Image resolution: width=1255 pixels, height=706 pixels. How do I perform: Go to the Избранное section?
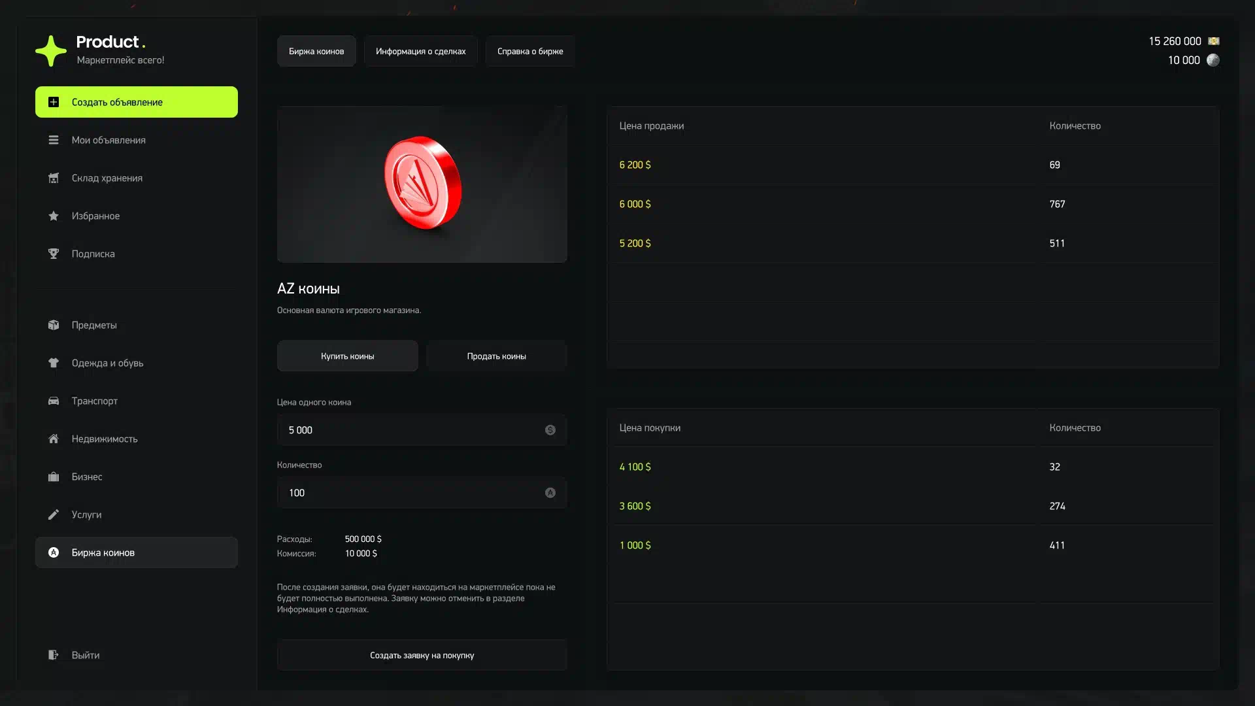coord(137,216)
